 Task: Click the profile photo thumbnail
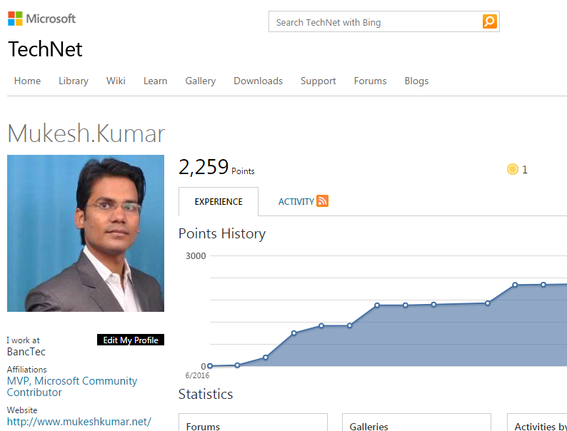86,233
